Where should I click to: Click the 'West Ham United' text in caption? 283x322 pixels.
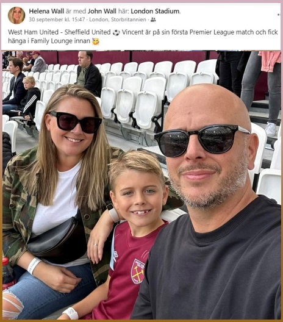click(34, 32)
